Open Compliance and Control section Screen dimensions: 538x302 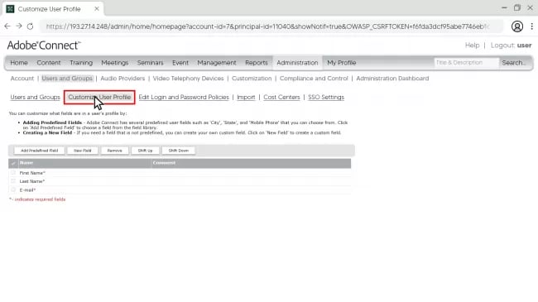314,79
